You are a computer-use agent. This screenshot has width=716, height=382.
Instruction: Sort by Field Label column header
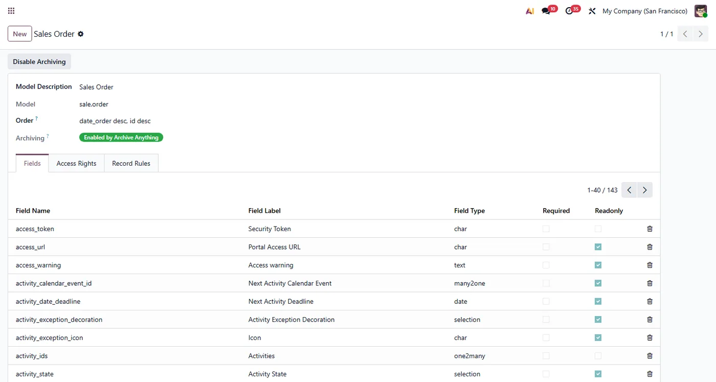[264, 211]
